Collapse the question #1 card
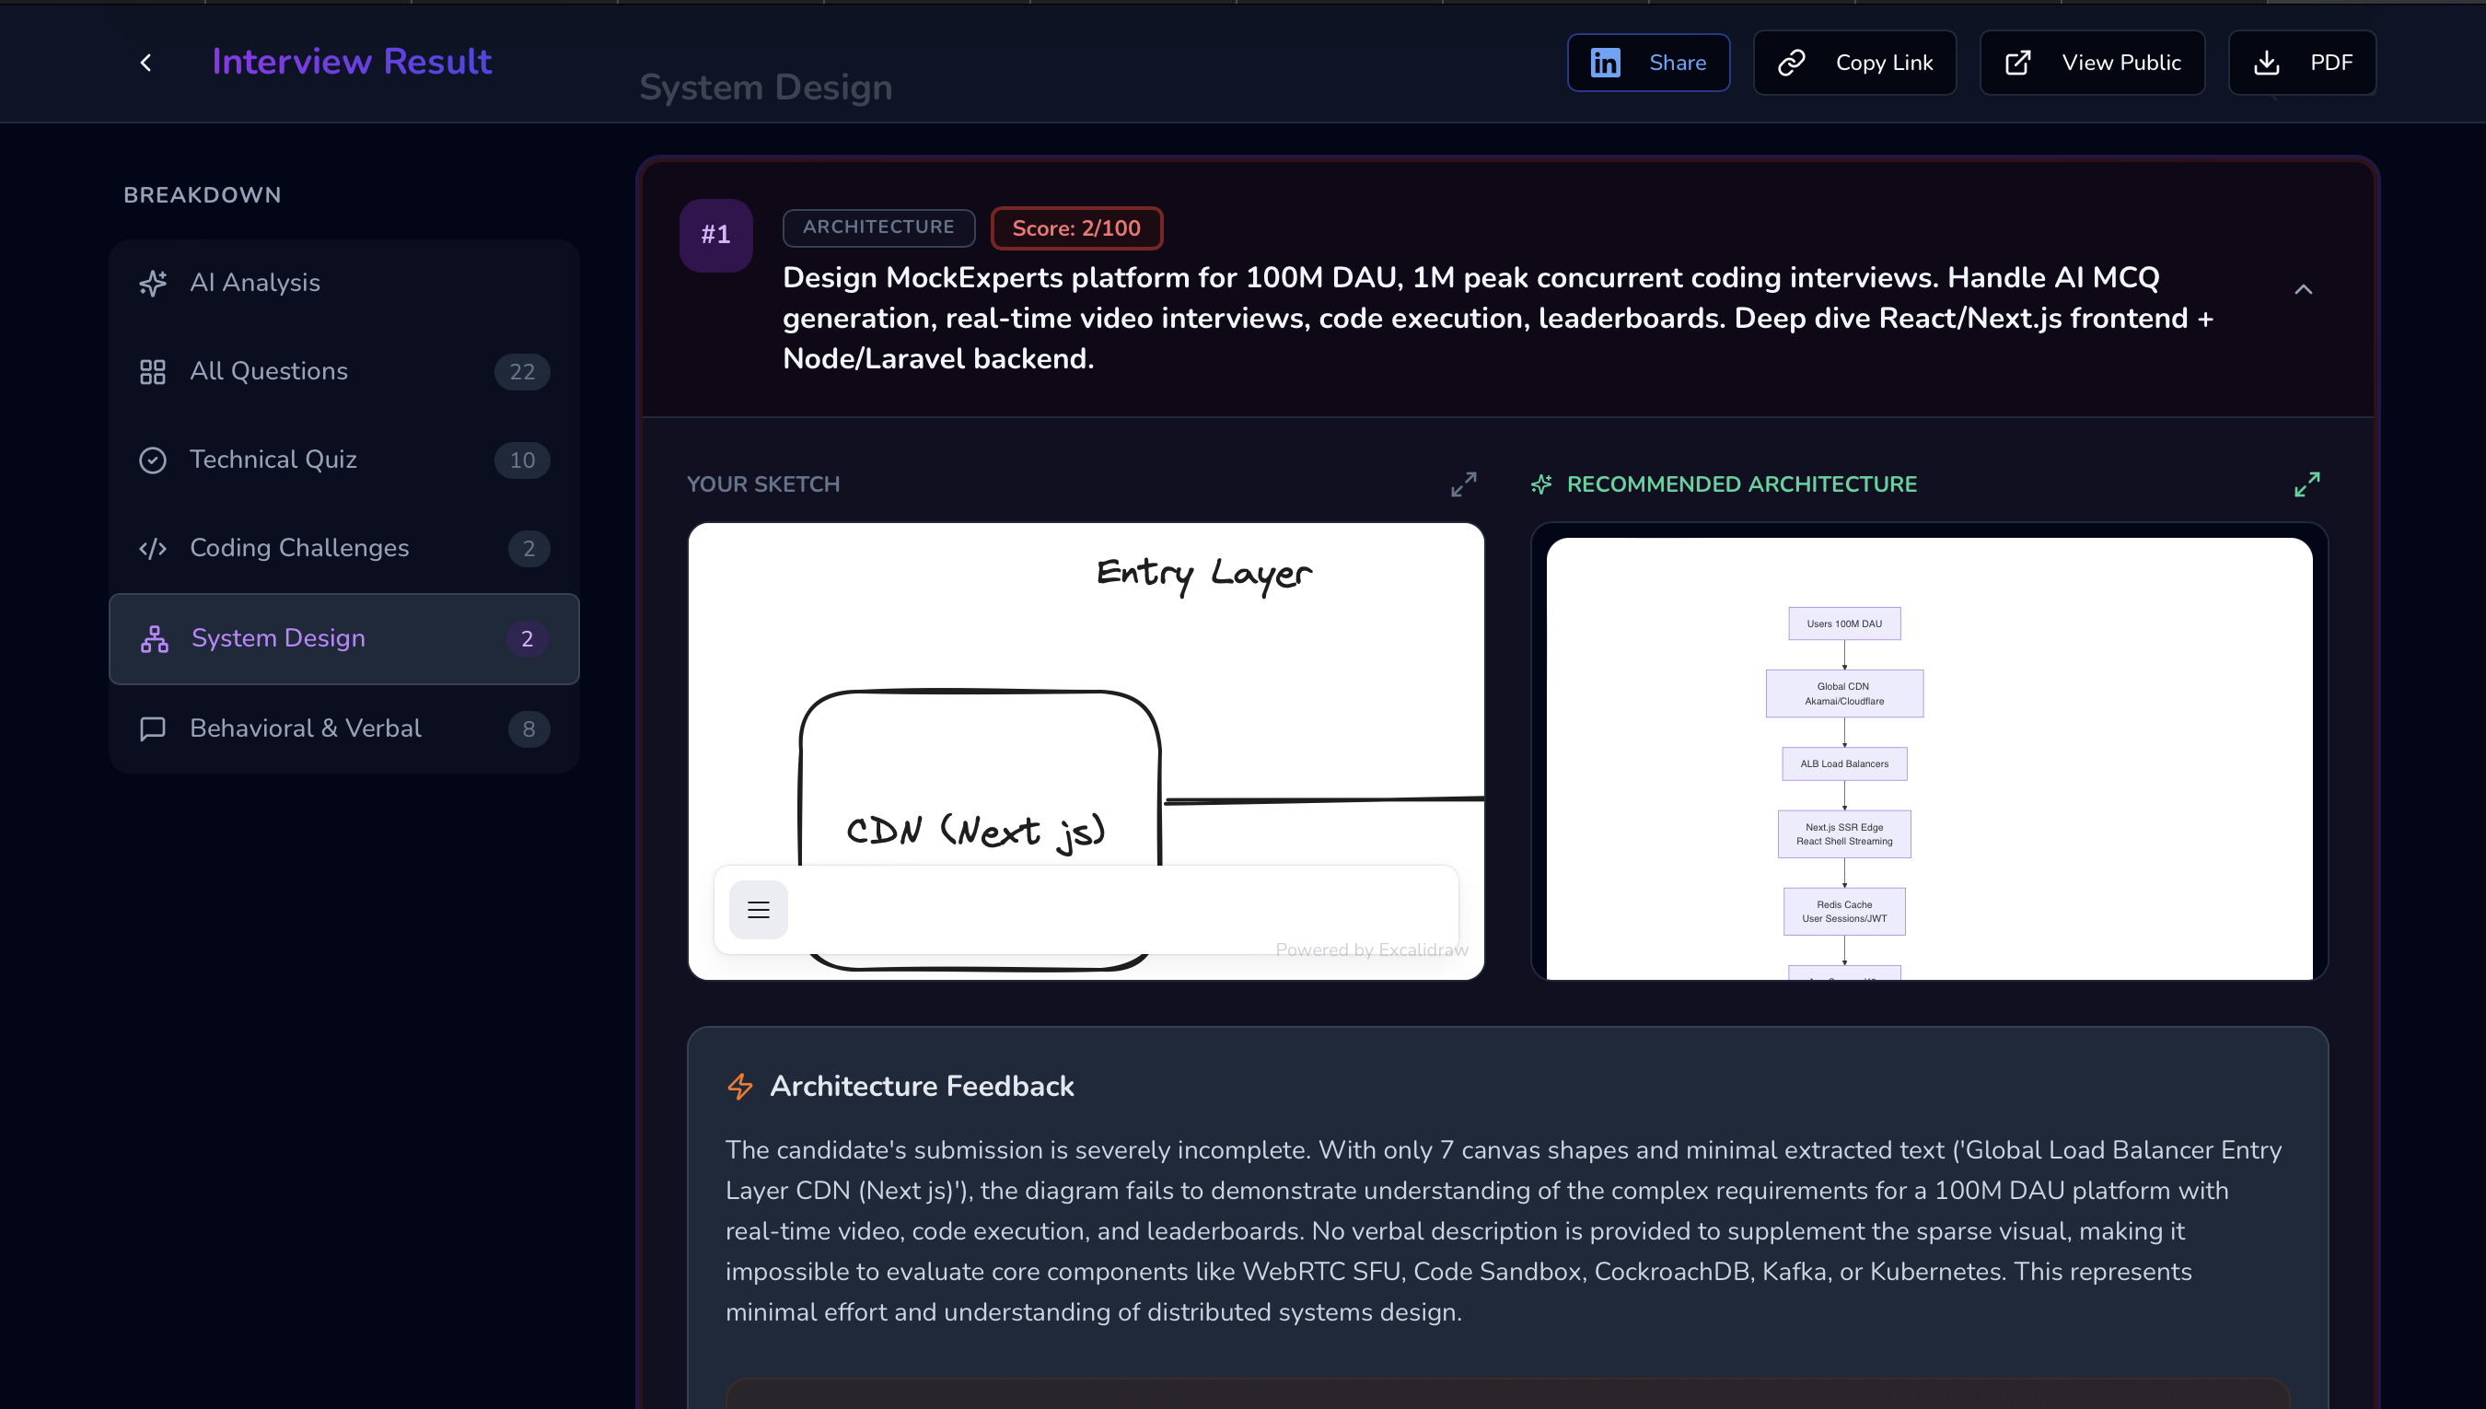This screenshot has height=1409, width=2486. [x=2304, y=288]
